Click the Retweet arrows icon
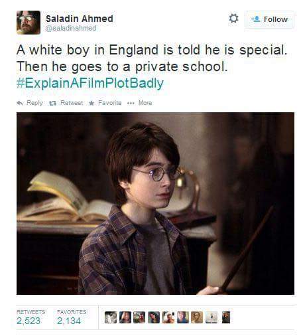301x336 pixels. click(x=52, y=103)
